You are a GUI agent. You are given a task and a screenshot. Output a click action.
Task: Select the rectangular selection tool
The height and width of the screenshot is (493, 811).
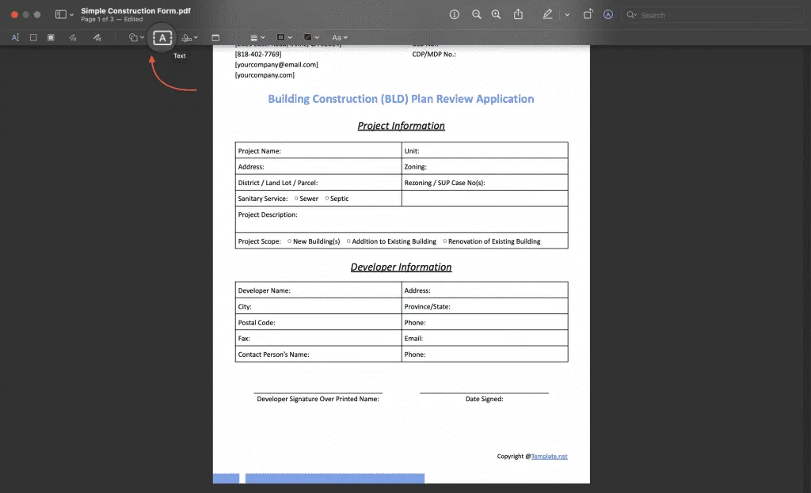pos(32,37)
